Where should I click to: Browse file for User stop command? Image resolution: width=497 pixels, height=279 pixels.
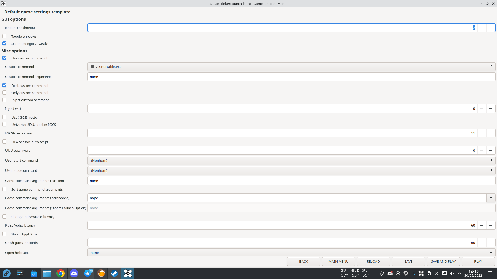tap(491, 171)
